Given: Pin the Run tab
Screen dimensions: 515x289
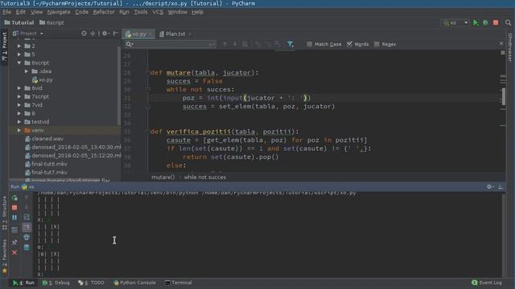Looking at the screenshot, I should (14, 242).
